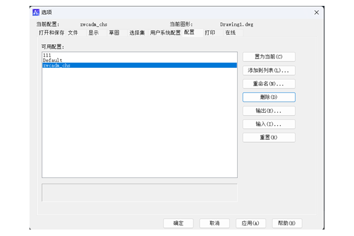Select profile 111 in the list

point(139,55)
